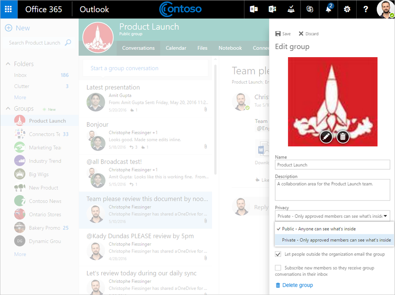Viewport: 395px width, 295px height.
Task: Select the Ontario Stores flag group icon
Action: [20, 214]
